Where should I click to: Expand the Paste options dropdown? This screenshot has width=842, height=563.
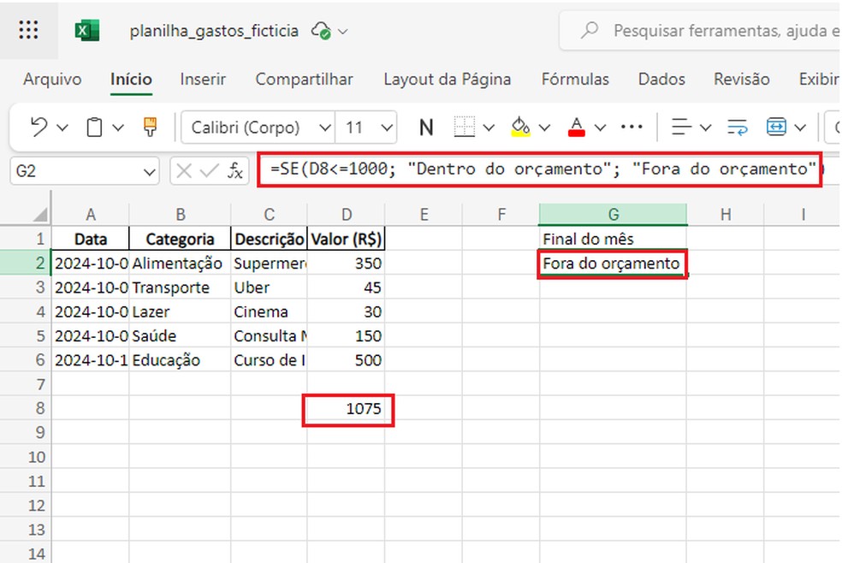point(118,127)
